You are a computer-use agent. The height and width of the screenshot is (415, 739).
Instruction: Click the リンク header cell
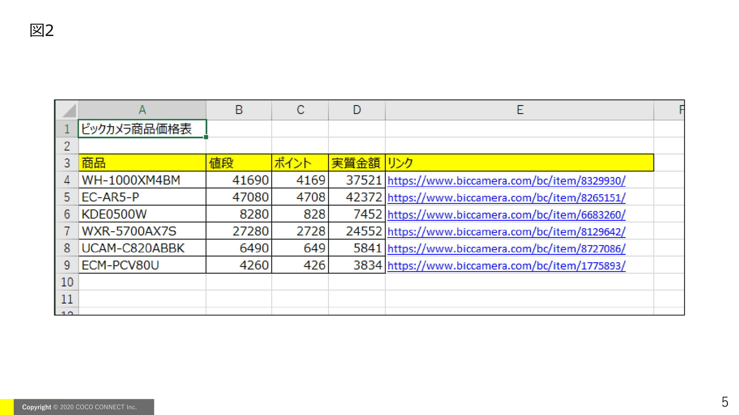point(520,163)
